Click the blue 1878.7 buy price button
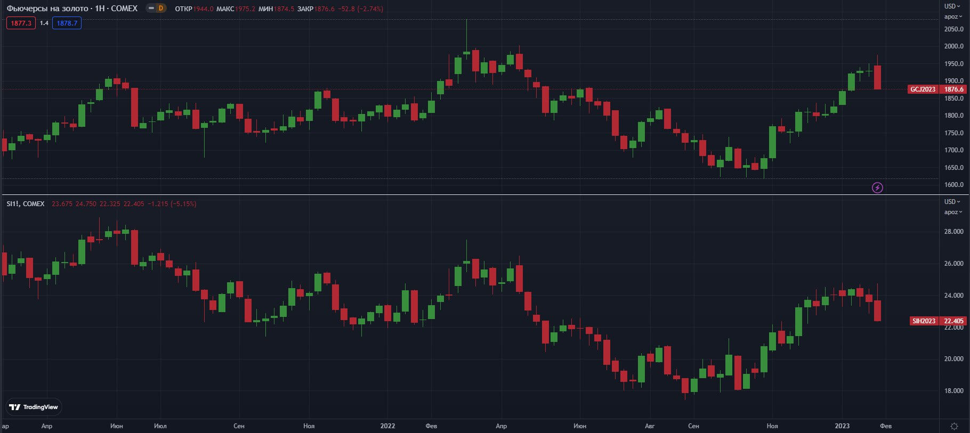Screen dimensions: 970x433 click(x=67, y=23)
